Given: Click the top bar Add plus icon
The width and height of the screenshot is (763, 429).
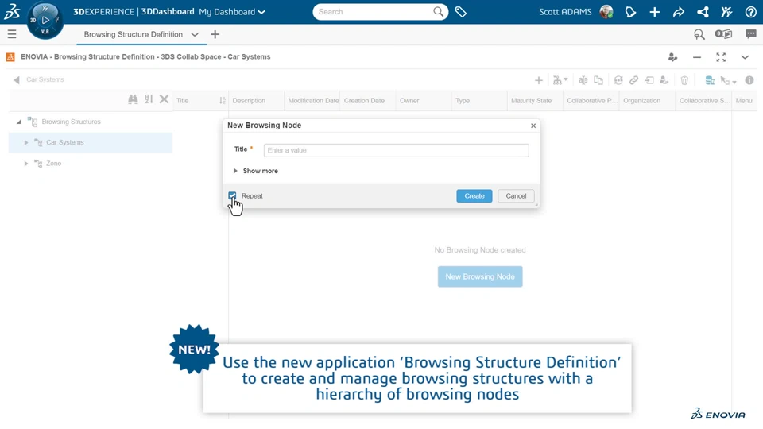Looking at the screenshot, I should (x=654, y=12).
